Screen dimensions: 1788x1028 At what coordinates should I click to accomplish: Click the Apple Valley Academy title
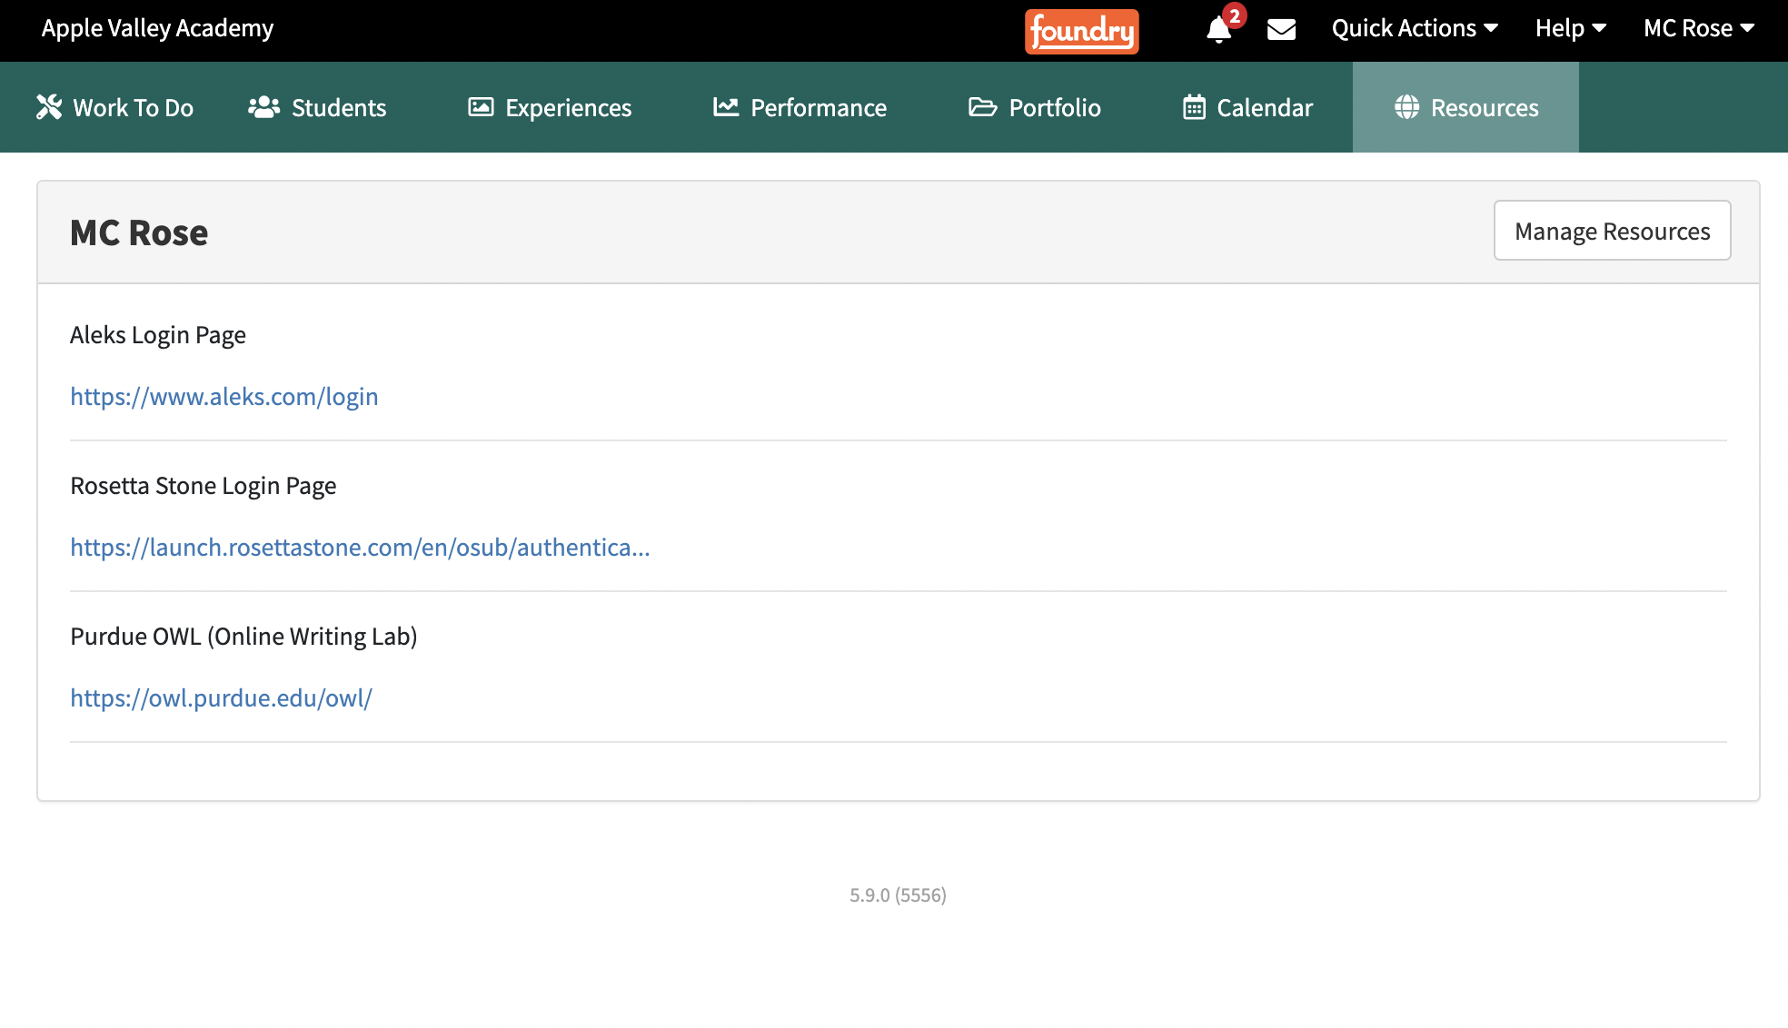pos(157,28)
